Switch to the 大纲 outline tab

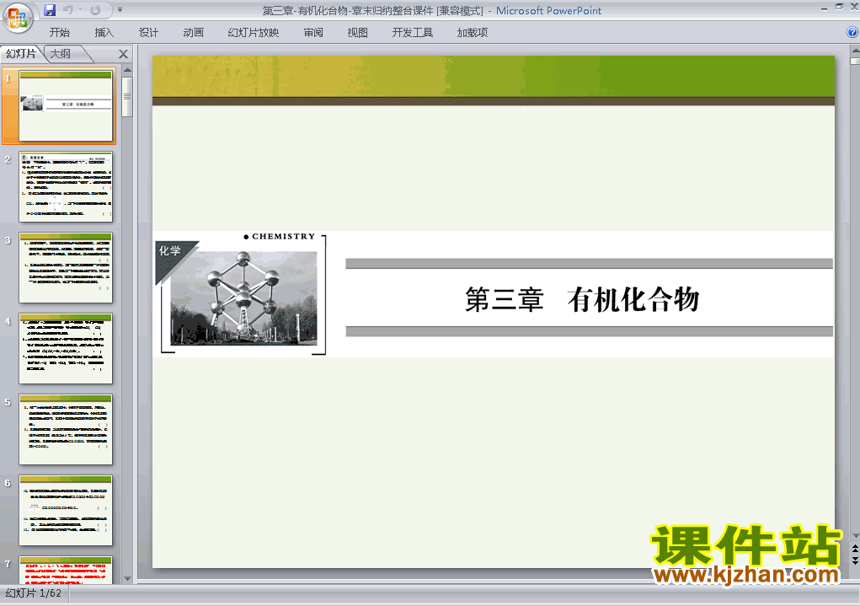tap(61, 54)
